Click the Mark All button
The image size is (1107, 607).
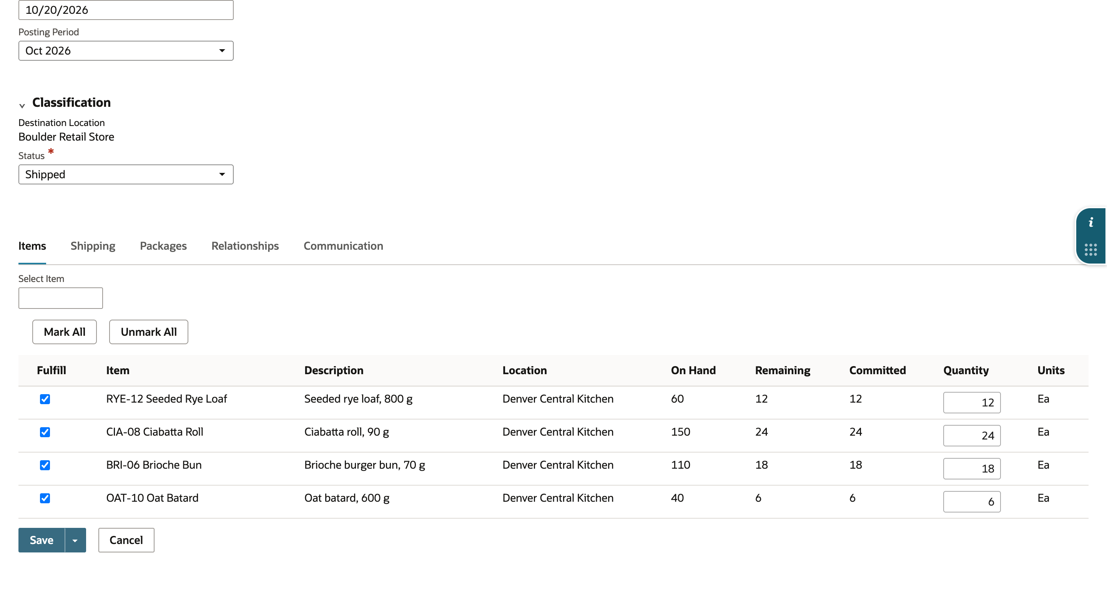(65, 332)
